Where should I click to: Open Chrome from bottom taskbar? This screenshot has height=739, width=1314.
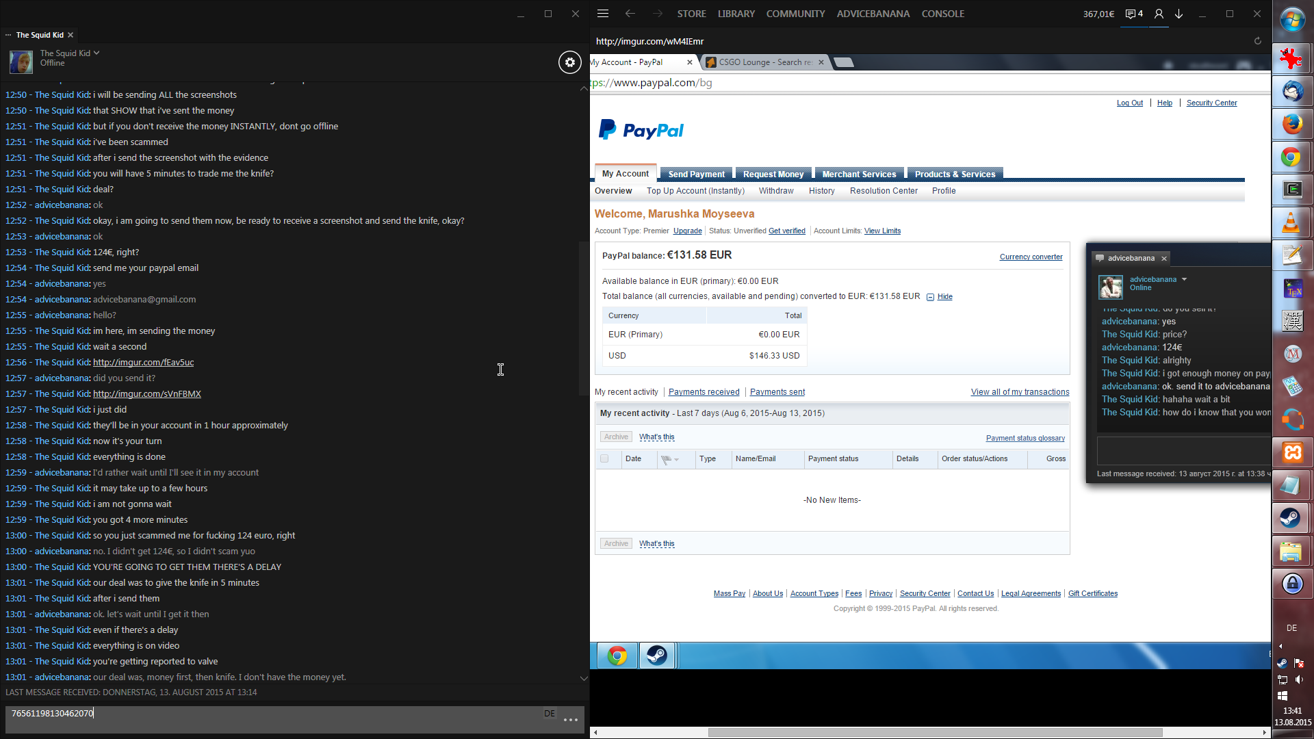click(x=617, y=656)
